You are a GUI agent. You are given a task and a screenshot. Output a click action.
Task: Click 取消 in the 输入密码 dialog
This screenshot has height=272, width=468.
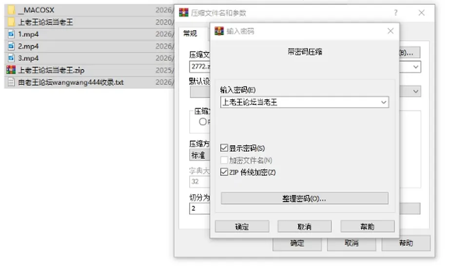click(304, 226)
